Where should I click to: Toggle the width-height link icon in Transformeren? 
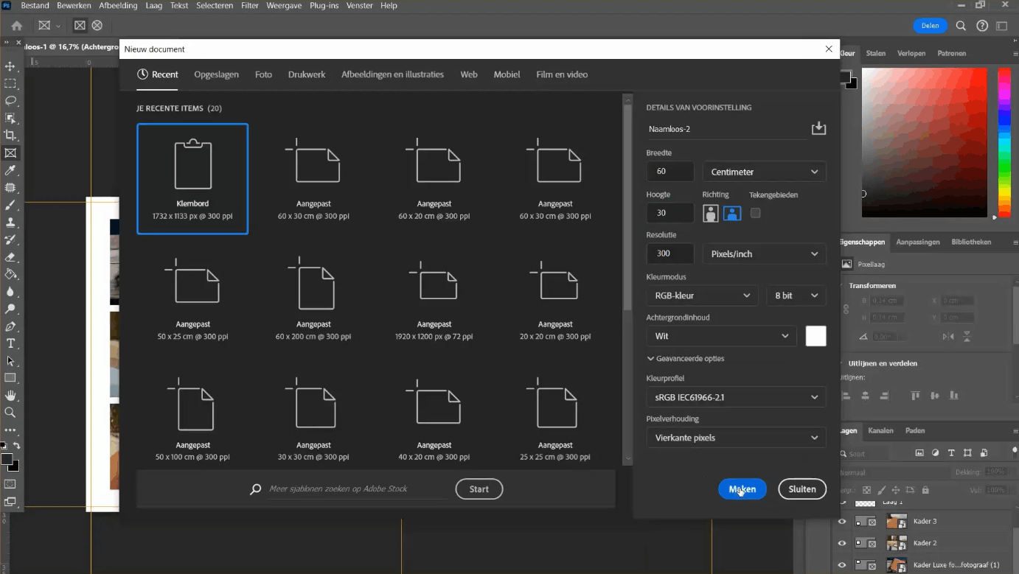click(846, 309)
